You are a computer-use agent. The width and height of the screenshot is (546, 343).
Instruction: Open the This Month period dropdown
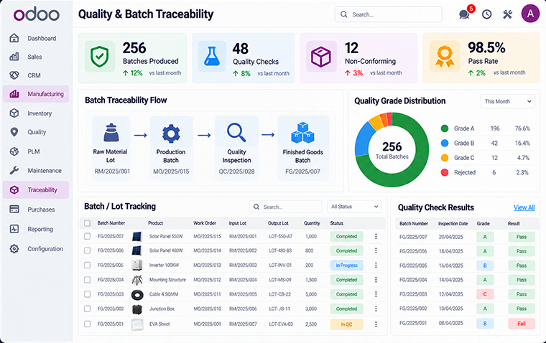click(508, 102)
